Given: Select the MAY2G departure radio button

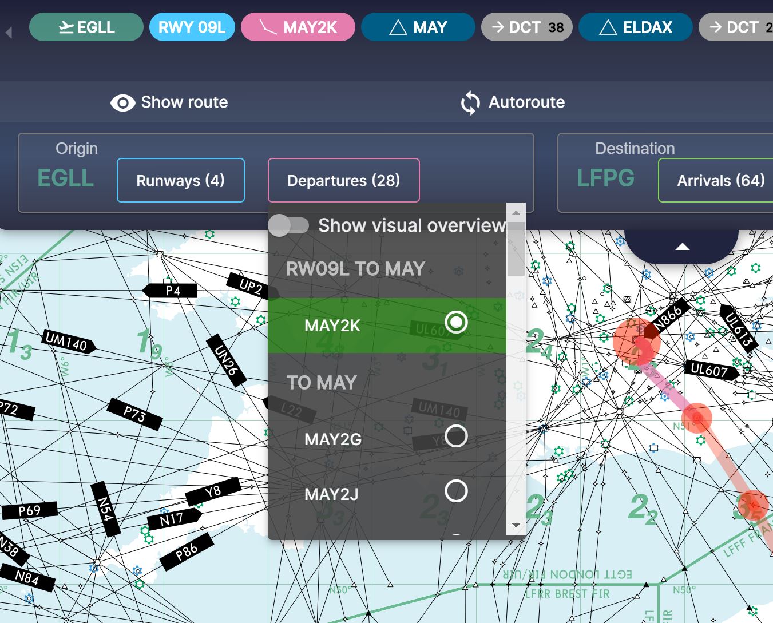Looking at the screenshot, I should (x=456, y=437).
